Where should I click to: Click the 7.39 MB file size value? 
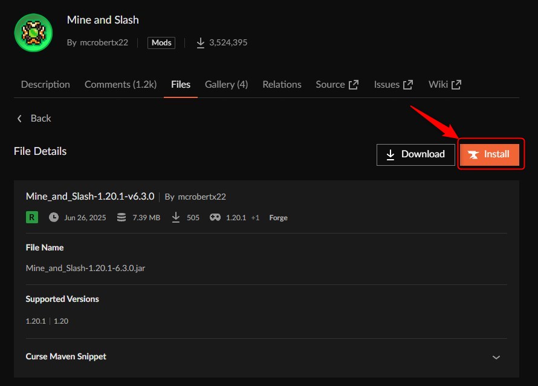tap(146, 218)
